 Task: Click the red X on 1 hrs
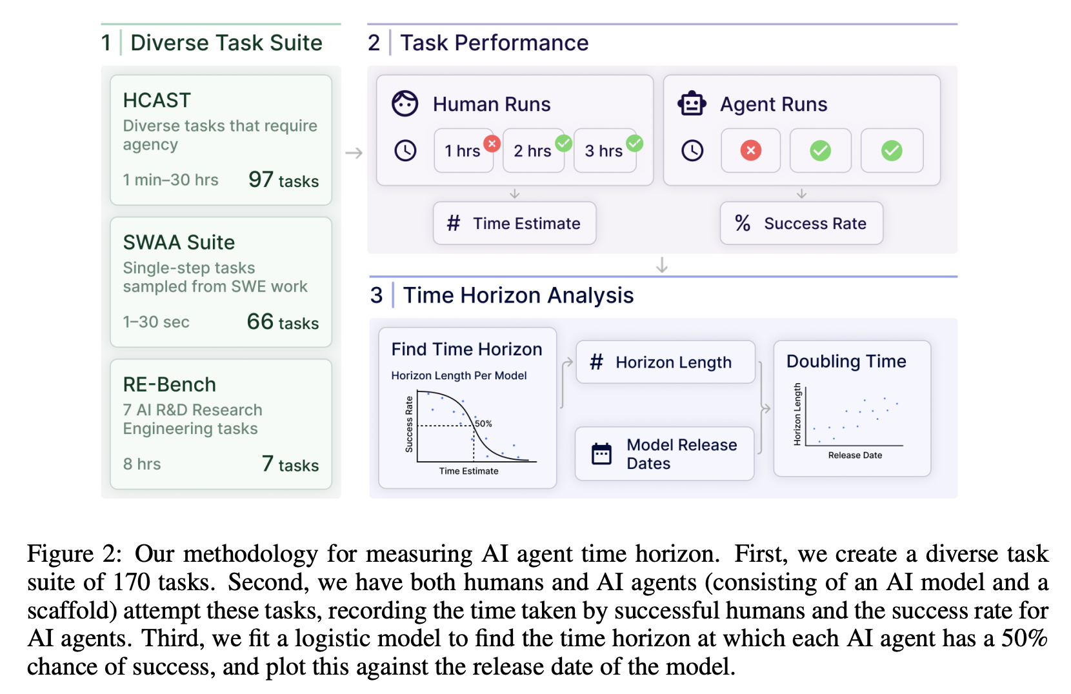[492, 143]
